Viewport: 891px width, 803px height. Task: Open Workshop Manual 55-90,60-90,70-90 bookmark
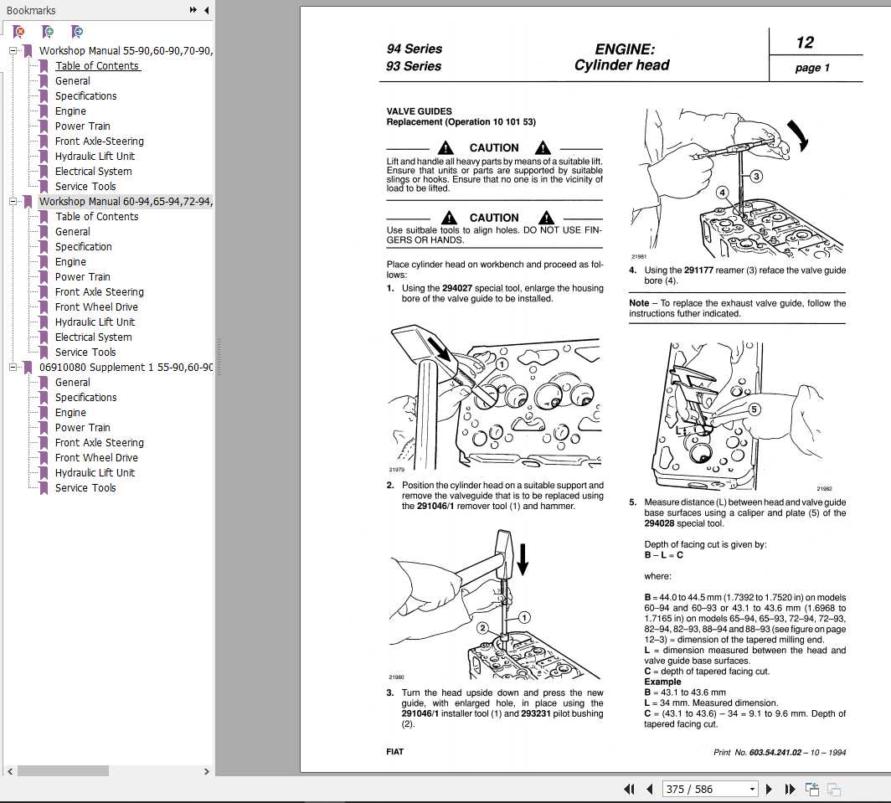[x=126, y=50]
